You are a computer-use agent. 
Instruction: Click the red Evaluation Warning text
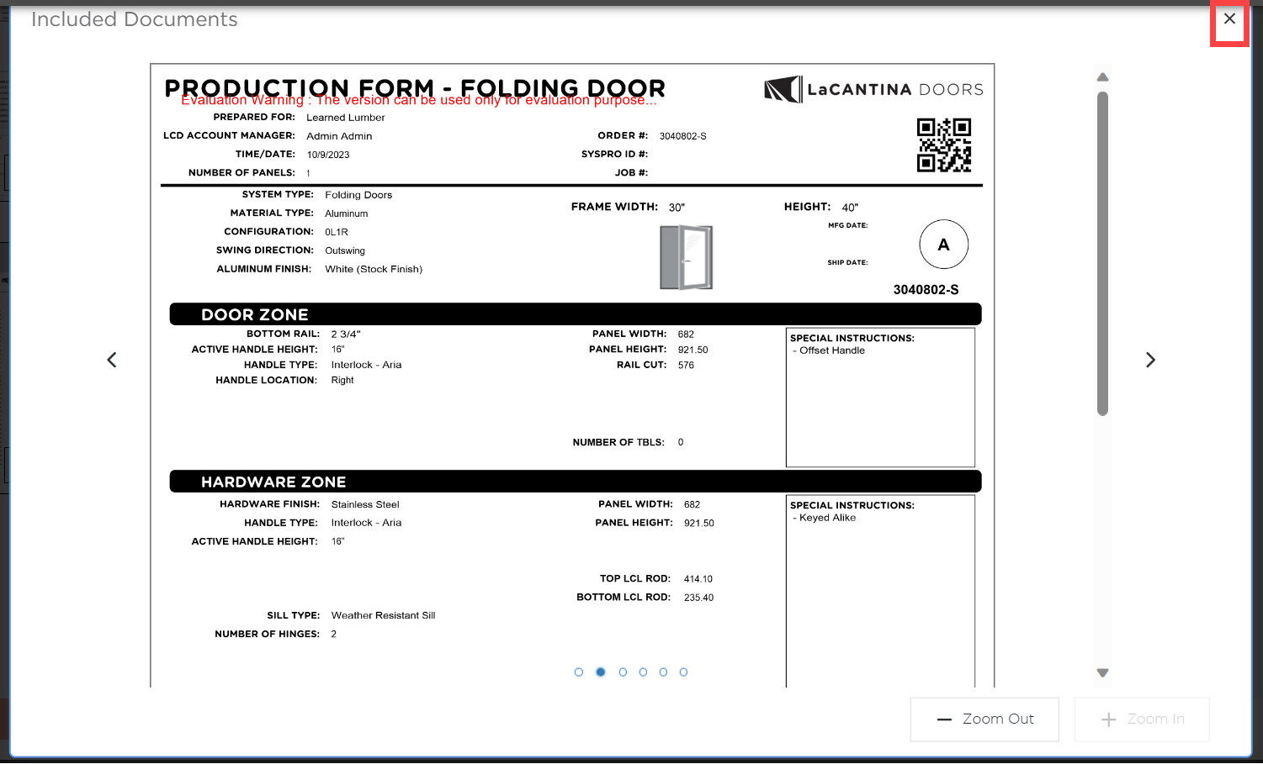(x=419, y=100)
